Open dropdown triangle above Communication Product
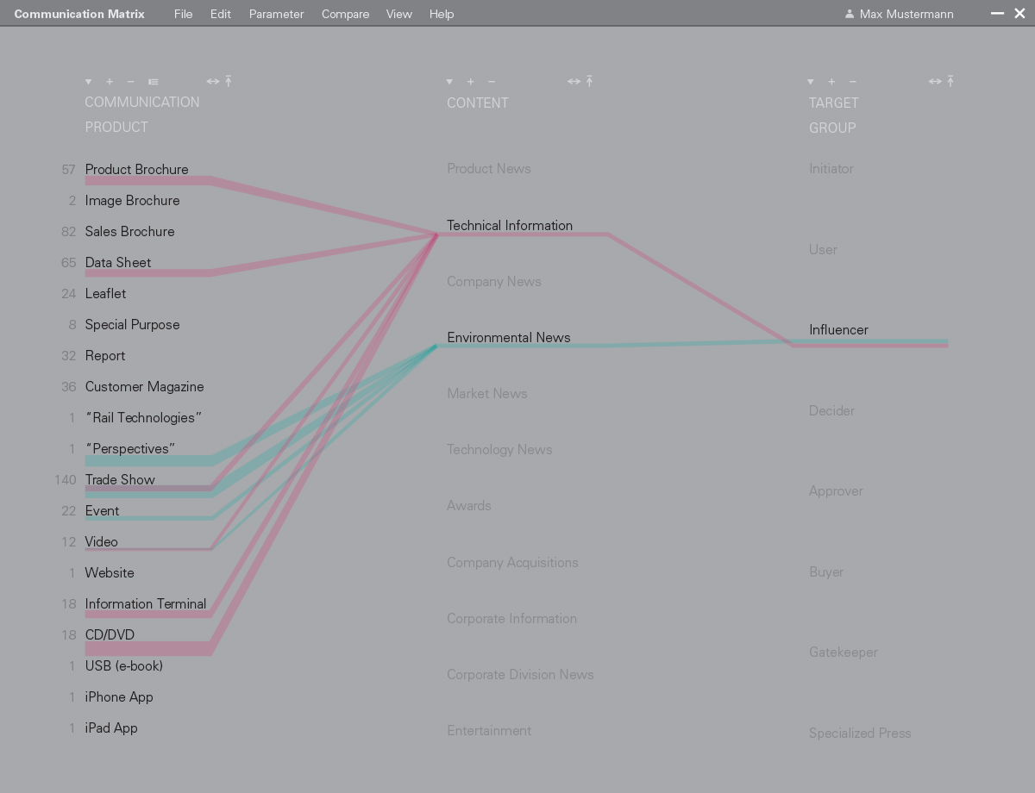1035x793 pixels. pyautogui.click(x=89, y=82)
